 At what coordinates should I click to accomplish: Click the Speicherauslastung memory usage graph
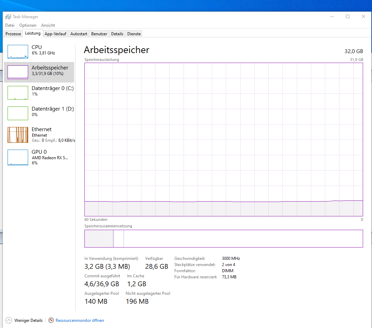[224, 139]
